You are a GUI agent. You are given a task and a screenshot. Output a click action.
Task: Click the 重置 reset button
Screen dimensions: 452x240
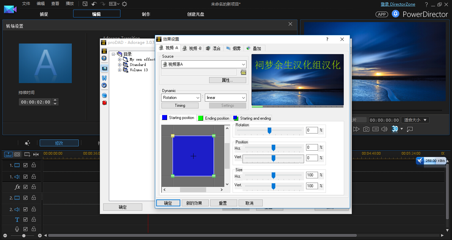click(x=224, y=203)
